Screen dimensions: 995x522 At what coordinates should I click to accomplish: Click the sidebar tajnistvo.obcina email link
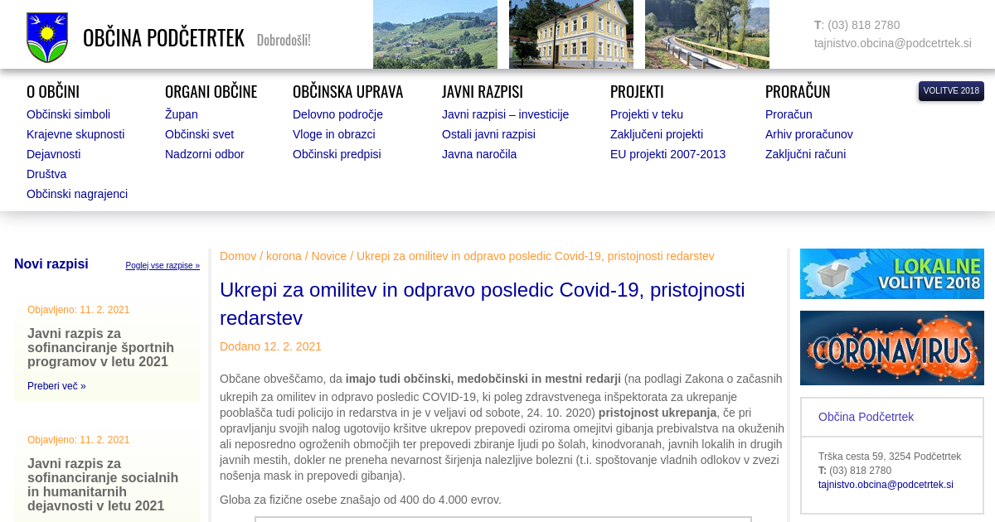pos(886,485)
